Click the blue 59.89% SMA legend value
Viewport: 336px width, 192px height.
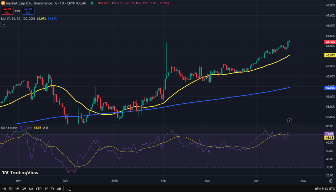tap(52, 19)
